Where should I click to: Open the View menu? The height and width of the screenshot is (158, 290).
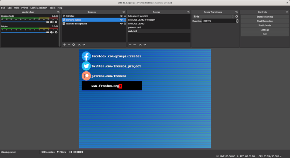click(x=16, y=8)
